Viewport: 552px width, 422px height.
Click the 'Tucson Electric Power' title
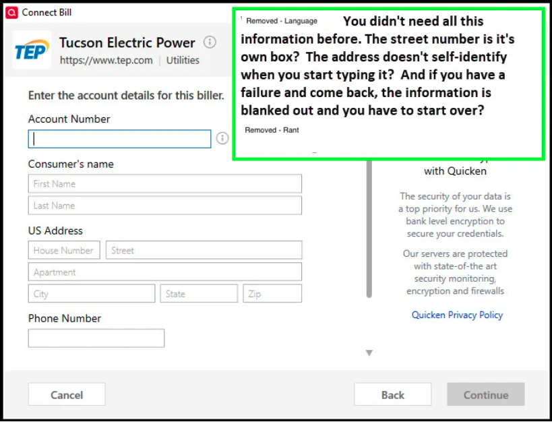127,42
